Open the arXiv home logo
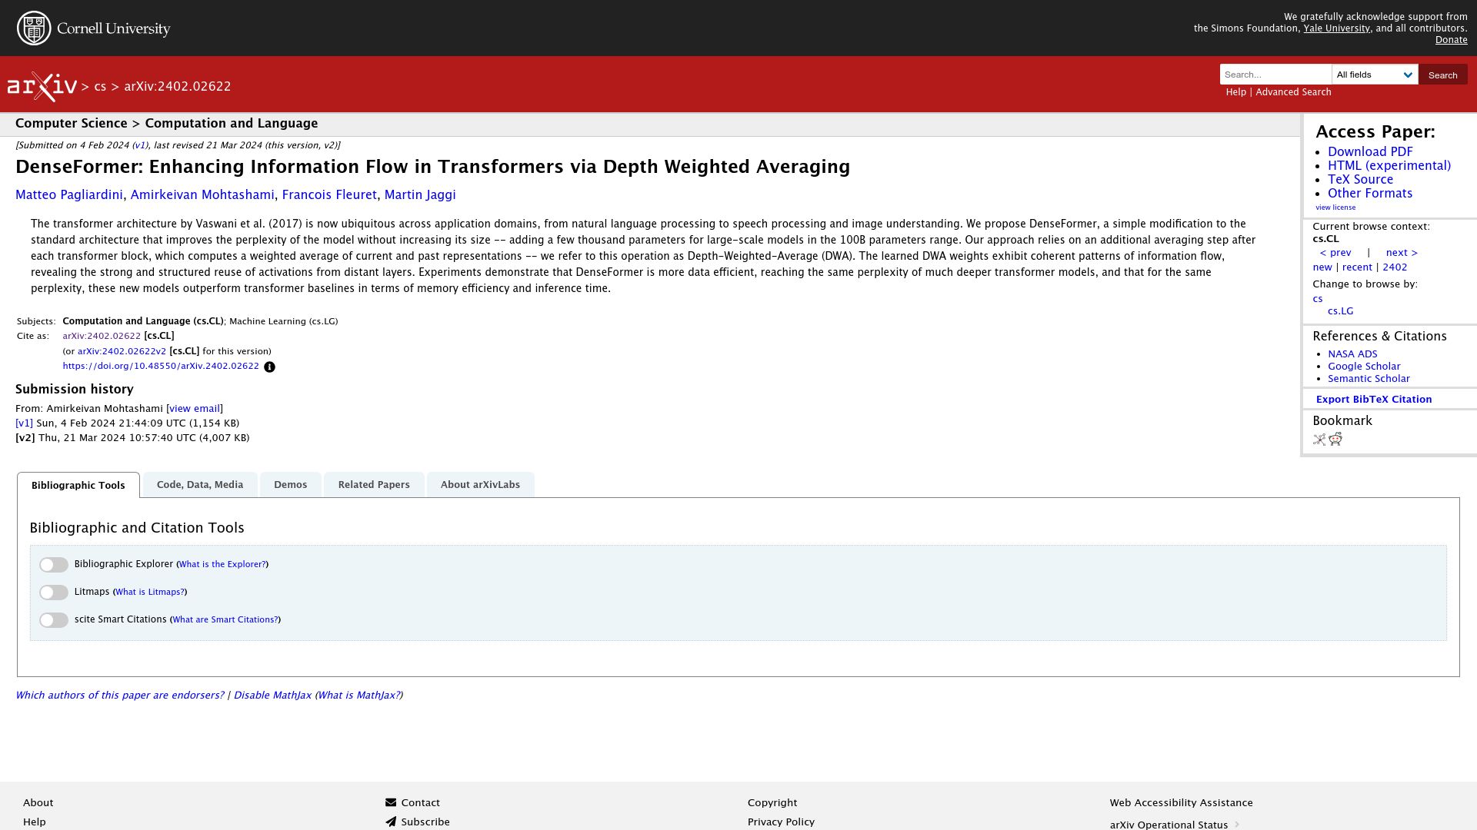1477x830 pixels. [42, 87]
